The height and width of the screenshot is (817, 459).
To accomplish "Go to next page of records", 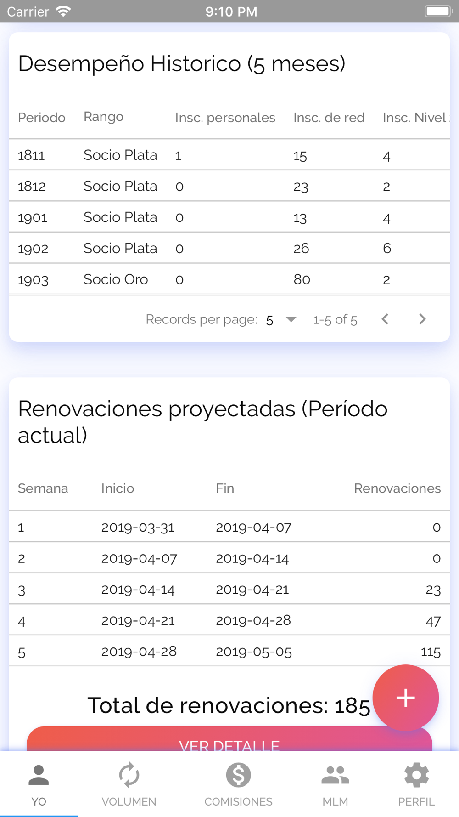I will 422,319.
